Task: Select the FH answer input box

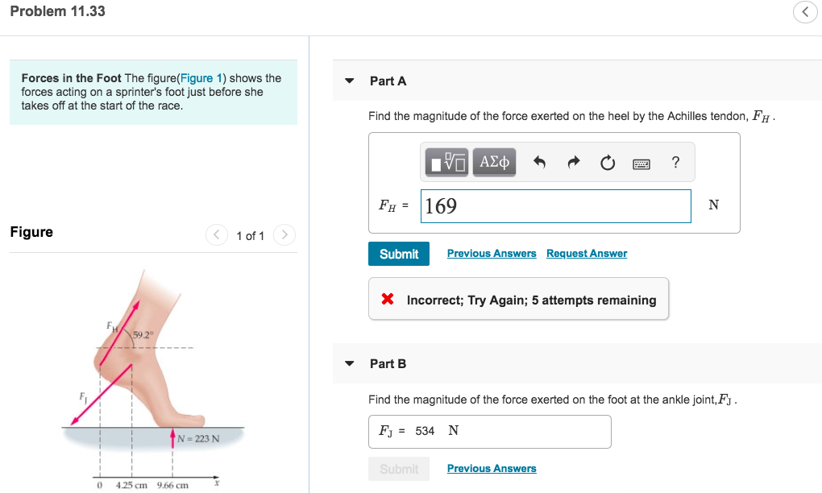Action: (x=555, y=206)
